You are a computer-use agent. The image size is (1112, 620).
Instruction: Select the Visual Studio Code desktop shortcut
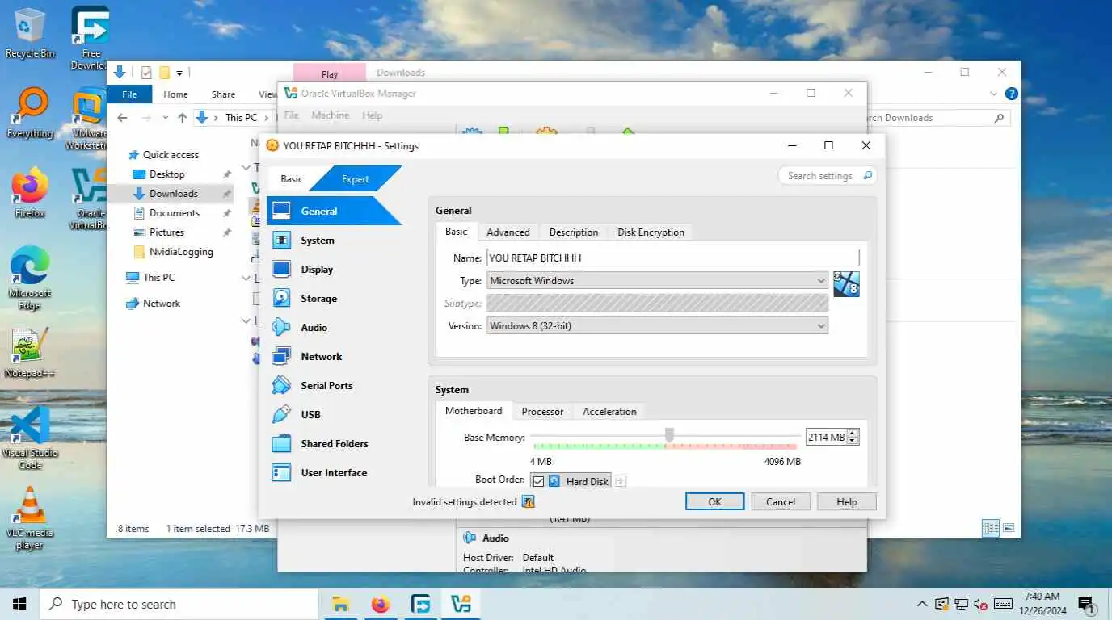30,438
